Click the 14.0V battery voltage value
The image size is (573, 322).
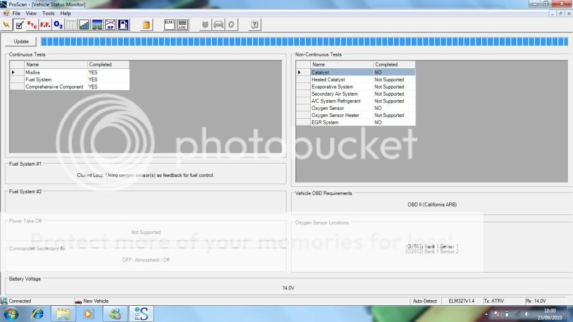[288, 288]
